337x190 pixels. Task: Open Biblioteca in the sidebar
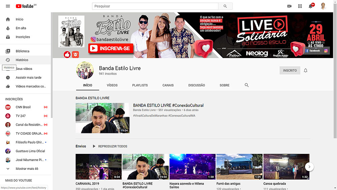coord(25,51)
